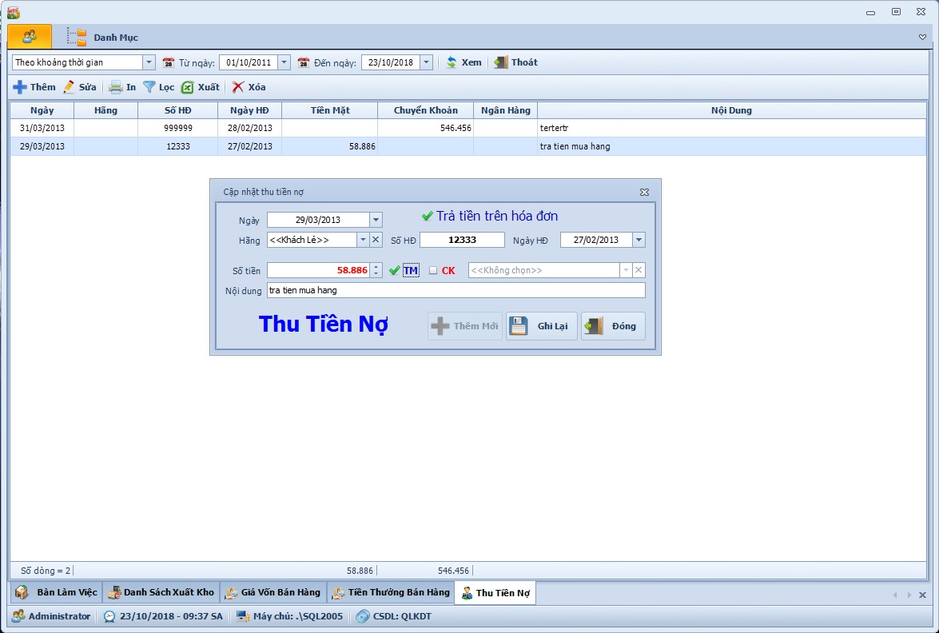Expand the Hãng Khách Lẻ dropdown
Viewport: 939px width, 633px height.
pyautogui.click(x=362, y=240)
